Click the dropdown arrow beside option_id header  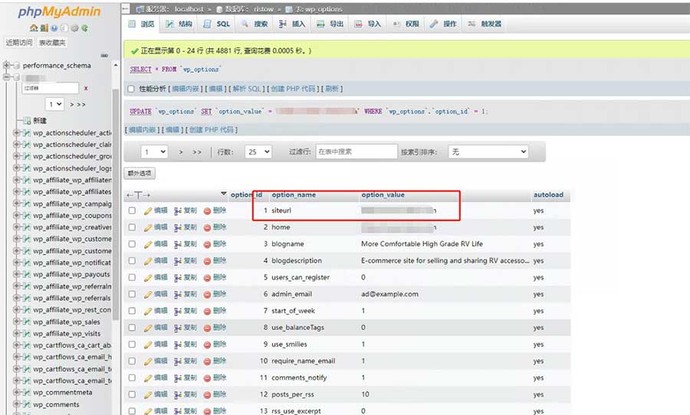224,194
